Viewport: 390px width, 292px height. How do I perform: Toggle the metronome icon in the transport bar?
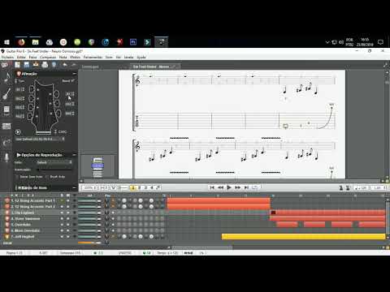point(341,187)
